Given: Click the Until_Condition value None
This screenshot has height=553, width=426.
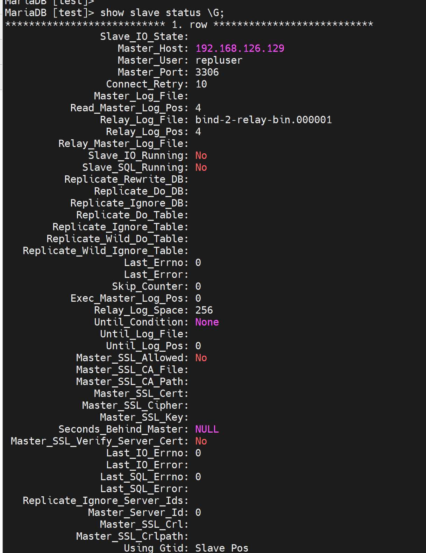Looking at the screenshot, I should [x=207, y=322].
